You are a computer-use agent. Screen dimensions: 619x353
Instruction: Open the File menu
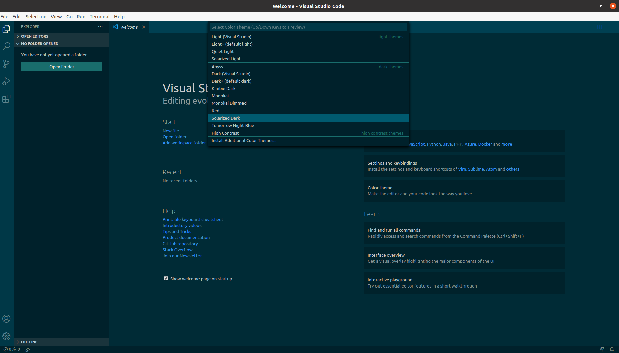[x=4, y=16]
